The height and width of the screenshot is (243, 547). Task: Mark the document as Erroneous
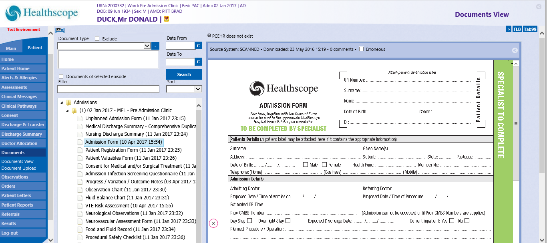pyautogui.click(x=362, y=49)
